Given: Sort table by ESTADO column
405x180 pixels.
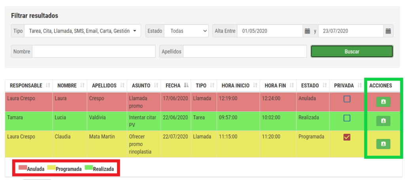Looking at the screenshot, I should 312,85.
